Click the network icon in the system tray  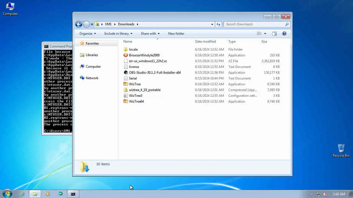pos(319,194)
